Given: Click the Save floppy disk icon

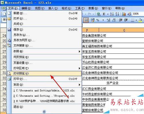Looking at the screenshot, I should 9,30.
